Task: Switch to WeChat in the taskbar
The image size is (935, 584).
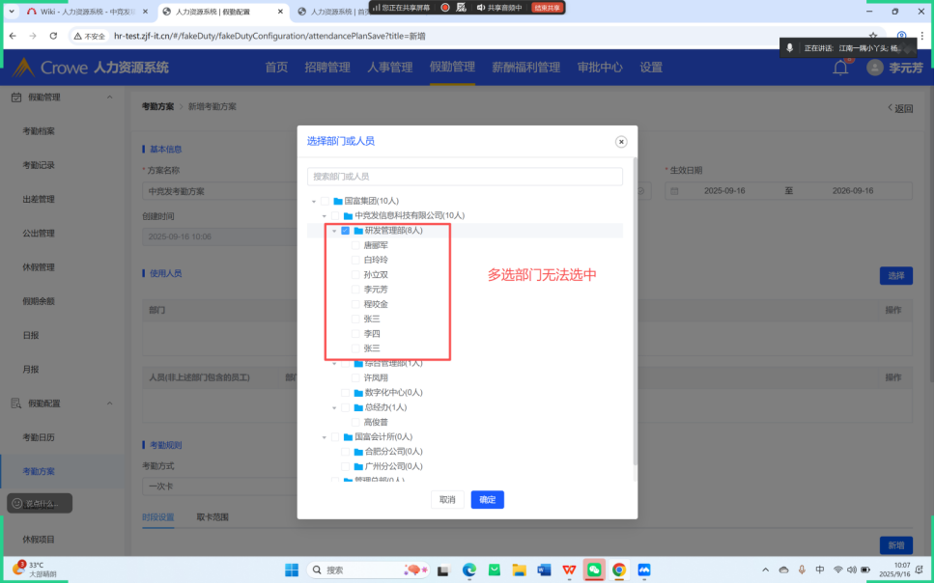Action: [x=594, y=570]
